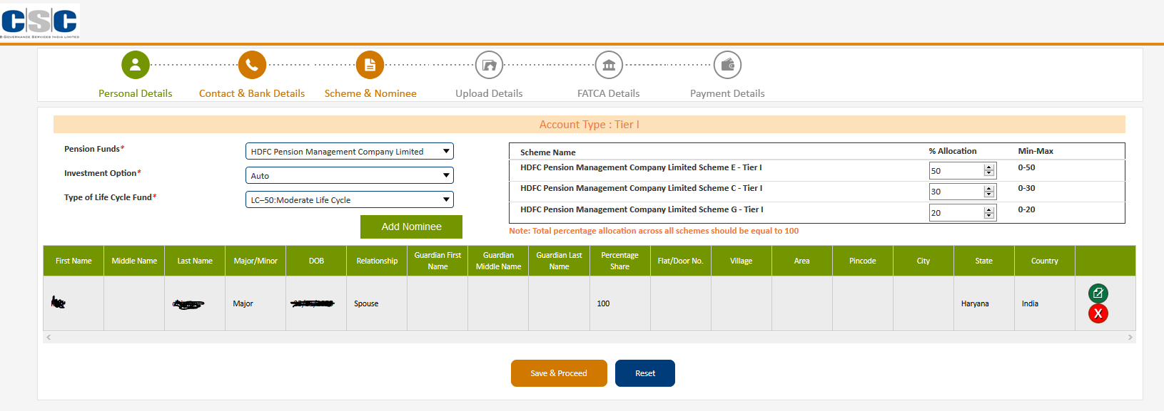This screenshot has height=411, width=1164.
Task: Click the Relationship column header
Action: (377, 261)
